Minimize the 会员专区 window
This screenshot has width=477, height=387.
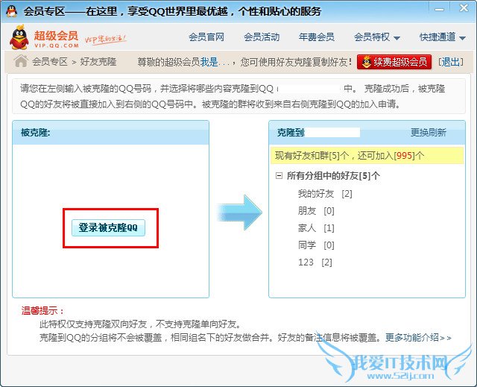click(x=439, y=10)
